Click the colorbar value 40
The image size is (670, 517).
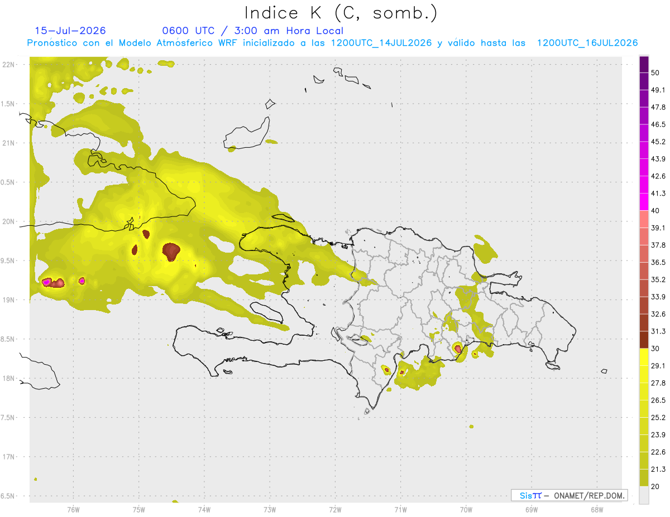pos(655,211)
